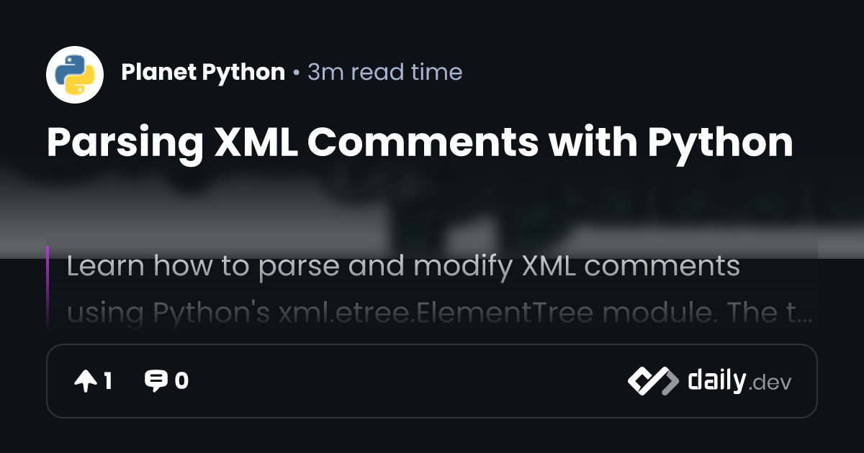
Task: Click the upvote count number 1
Action: [x=107, y=381]
